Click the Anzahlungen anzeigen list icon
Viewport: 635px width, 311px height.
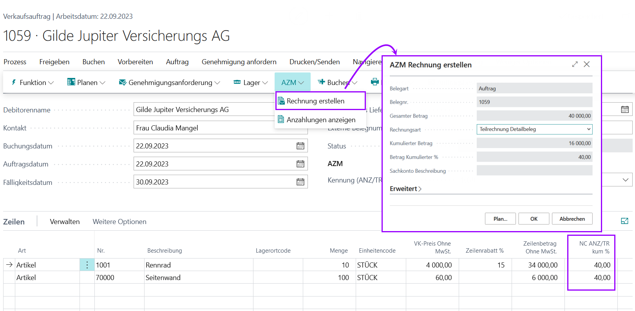(x=281, y=119)
